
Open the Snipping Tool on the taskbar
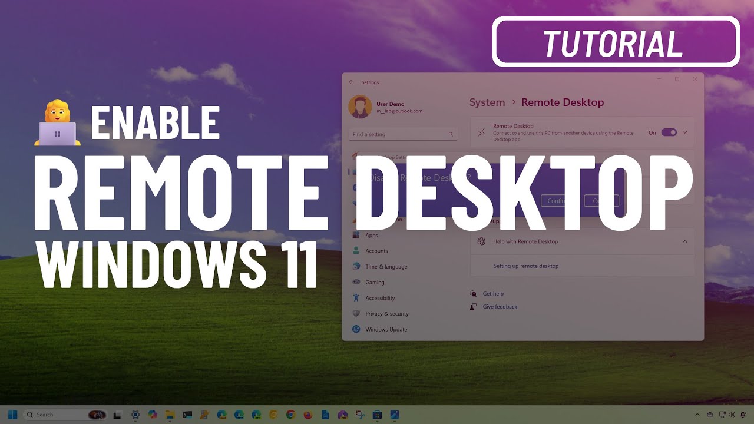[x=360, y=415]
